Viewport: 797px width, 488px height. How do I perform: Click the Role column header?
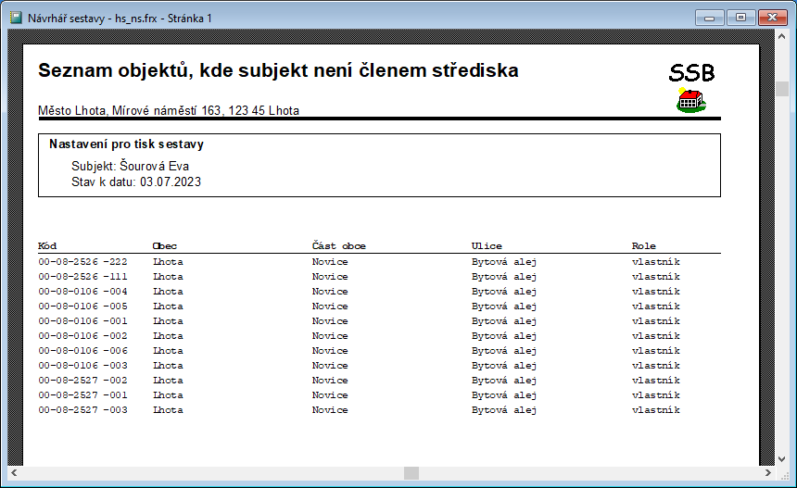point(643,246)
